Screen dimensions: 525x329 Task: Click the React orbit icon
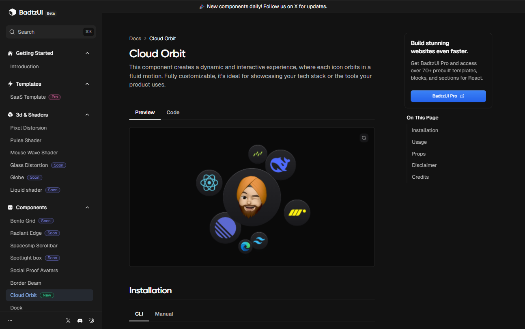[209, 183]
